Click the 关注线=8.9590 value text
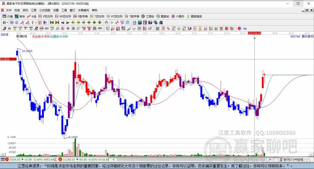This screenshot has width=314, height=169. coord(41,36)
